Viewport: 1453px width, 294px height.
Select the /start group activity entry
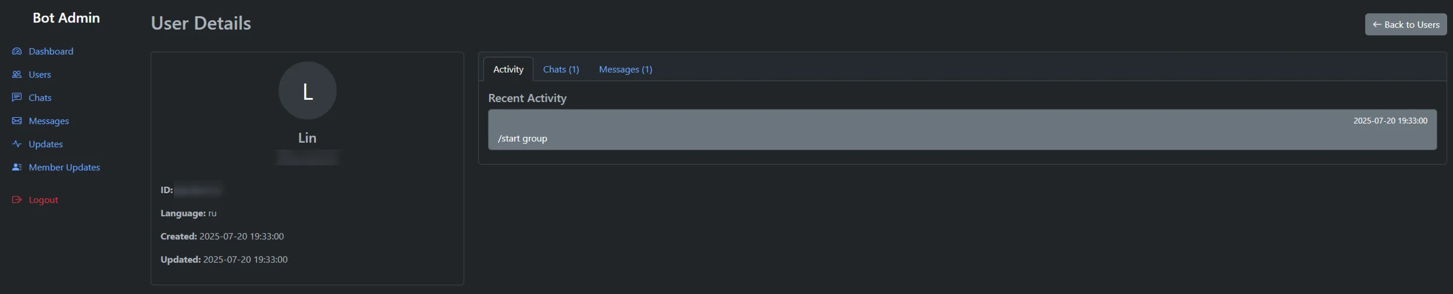(x=962, y=129)
